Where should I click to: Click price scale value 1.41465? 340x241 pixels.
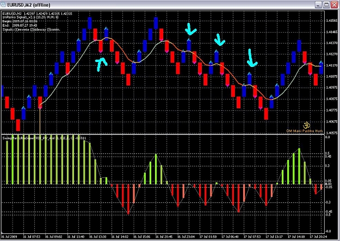click(331, 32)
